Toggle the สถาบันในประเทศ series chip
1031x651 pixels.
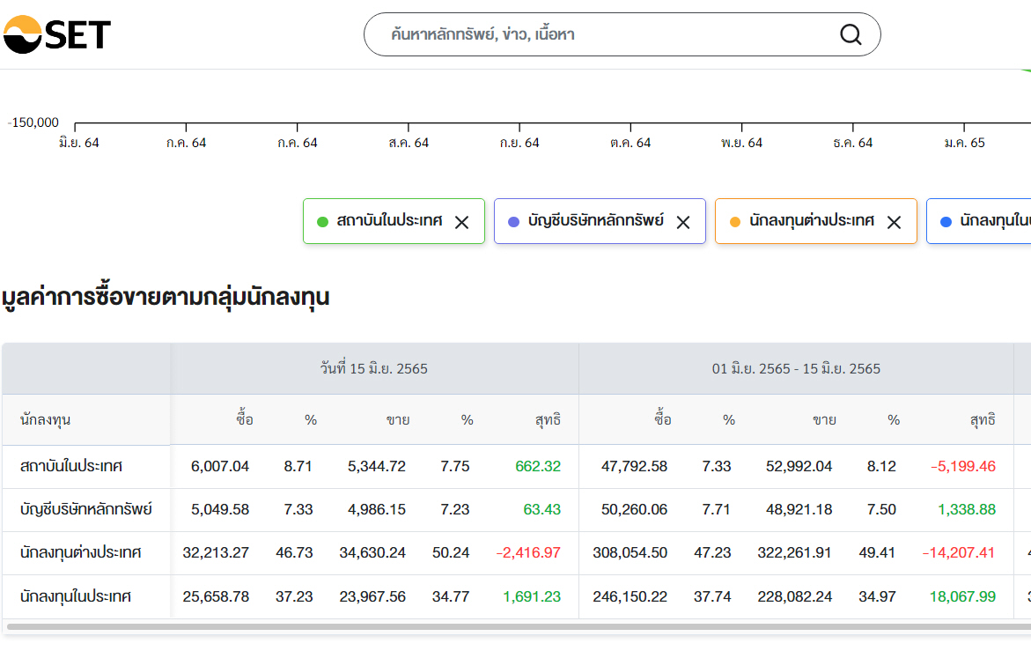(x=389, y=221)
